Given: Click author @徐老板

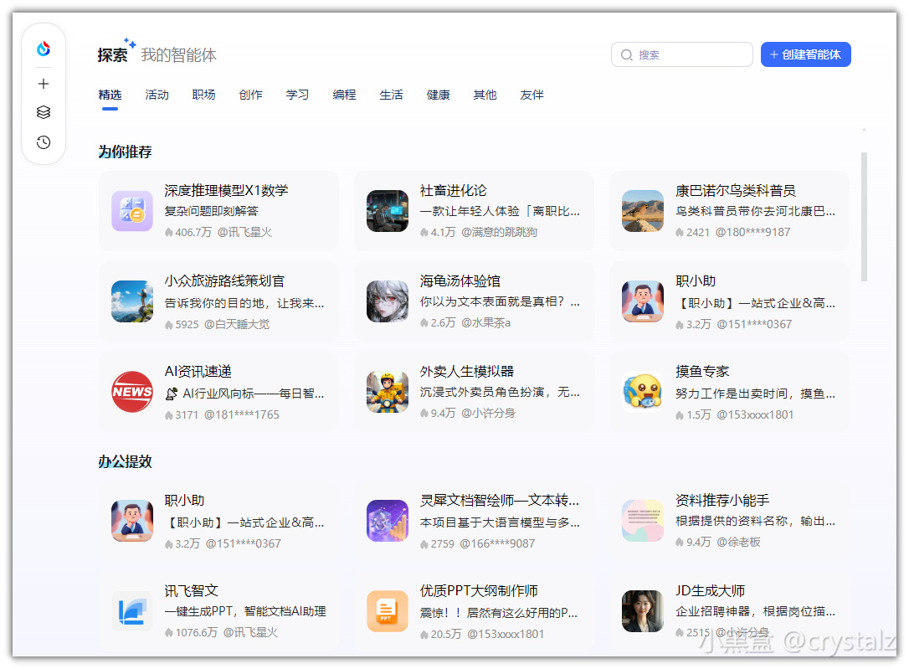Looking at the screenshot, I should 738,542.
